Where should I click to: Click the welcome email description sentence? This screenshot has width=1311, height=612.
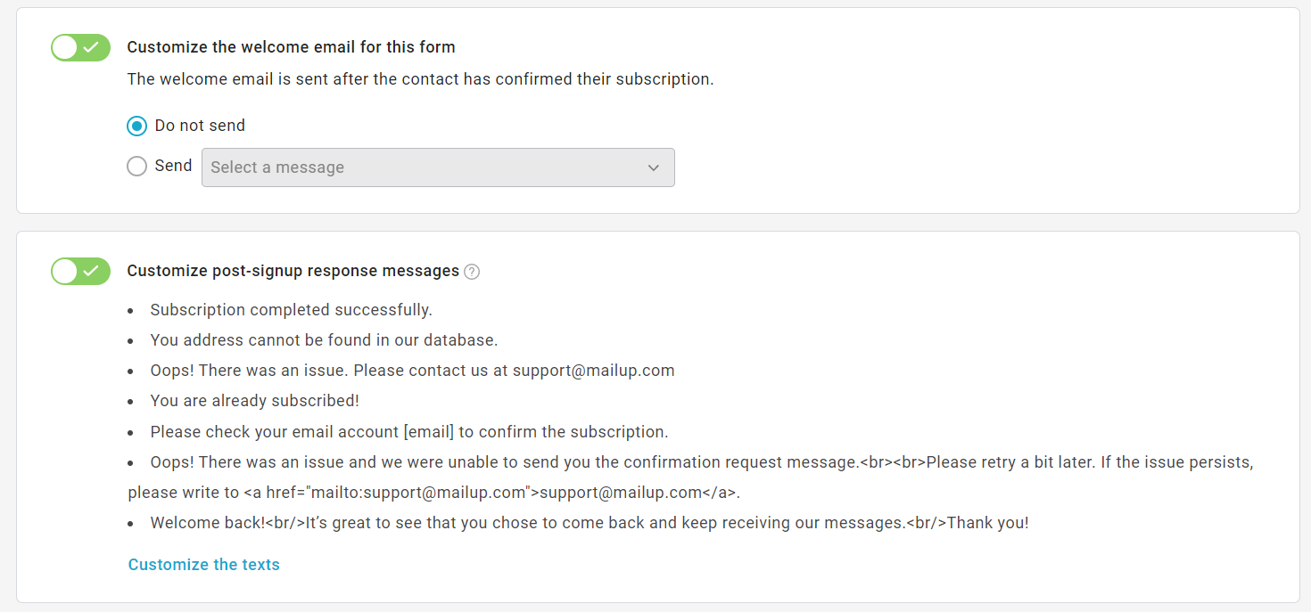point(420,79)
